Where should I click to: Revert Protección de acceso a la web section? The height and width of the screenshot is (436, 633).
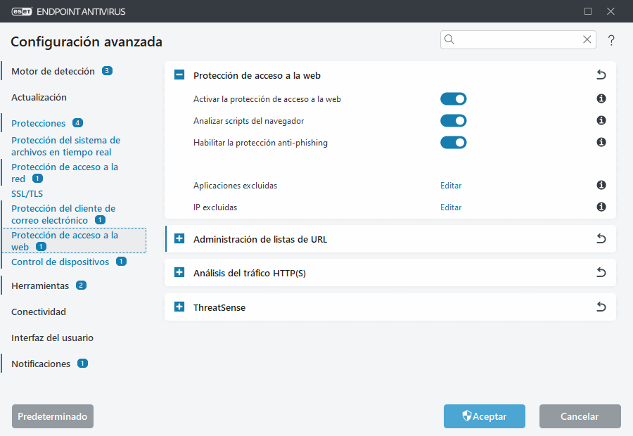(x=601, y=75)
